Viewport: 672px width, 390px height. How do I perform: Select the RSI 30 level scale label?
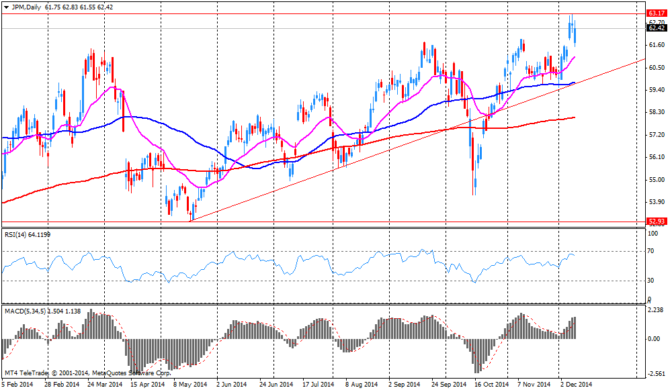tap(650, 281)
